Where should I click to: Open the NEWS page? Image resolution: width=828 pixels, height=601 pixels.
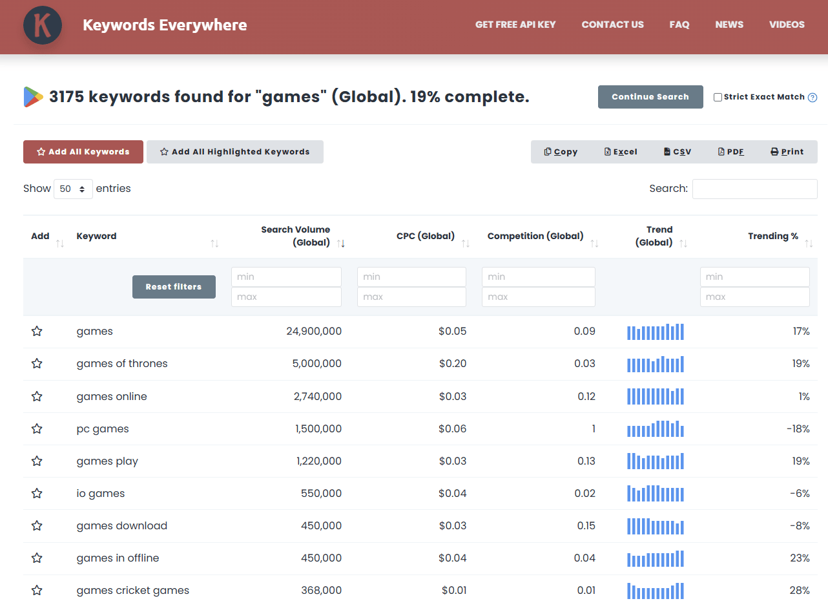click(x=729, y=25)
